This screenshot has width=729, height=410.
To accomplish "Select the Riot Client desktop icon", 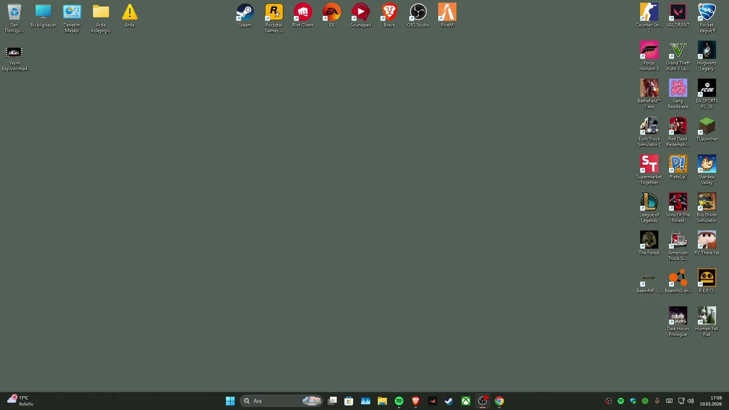I will pyautogui.click(x=303, y=15).
